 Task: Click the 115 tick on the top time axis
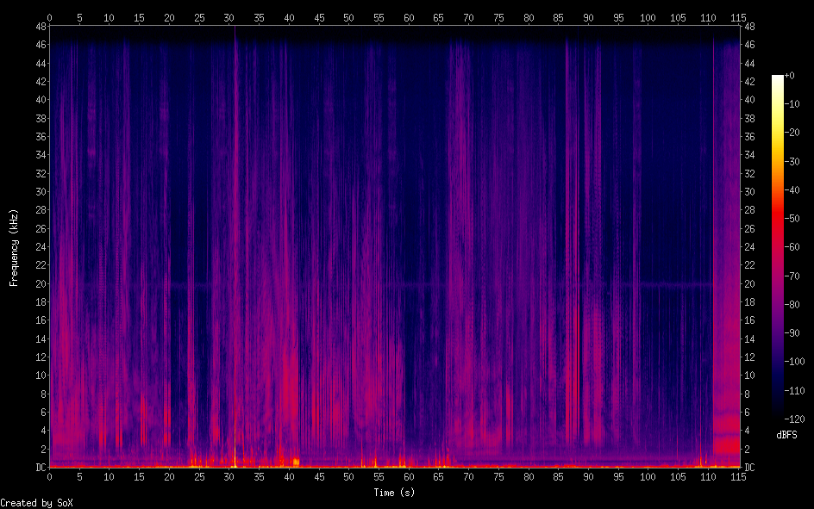click(x=738, y=16)
